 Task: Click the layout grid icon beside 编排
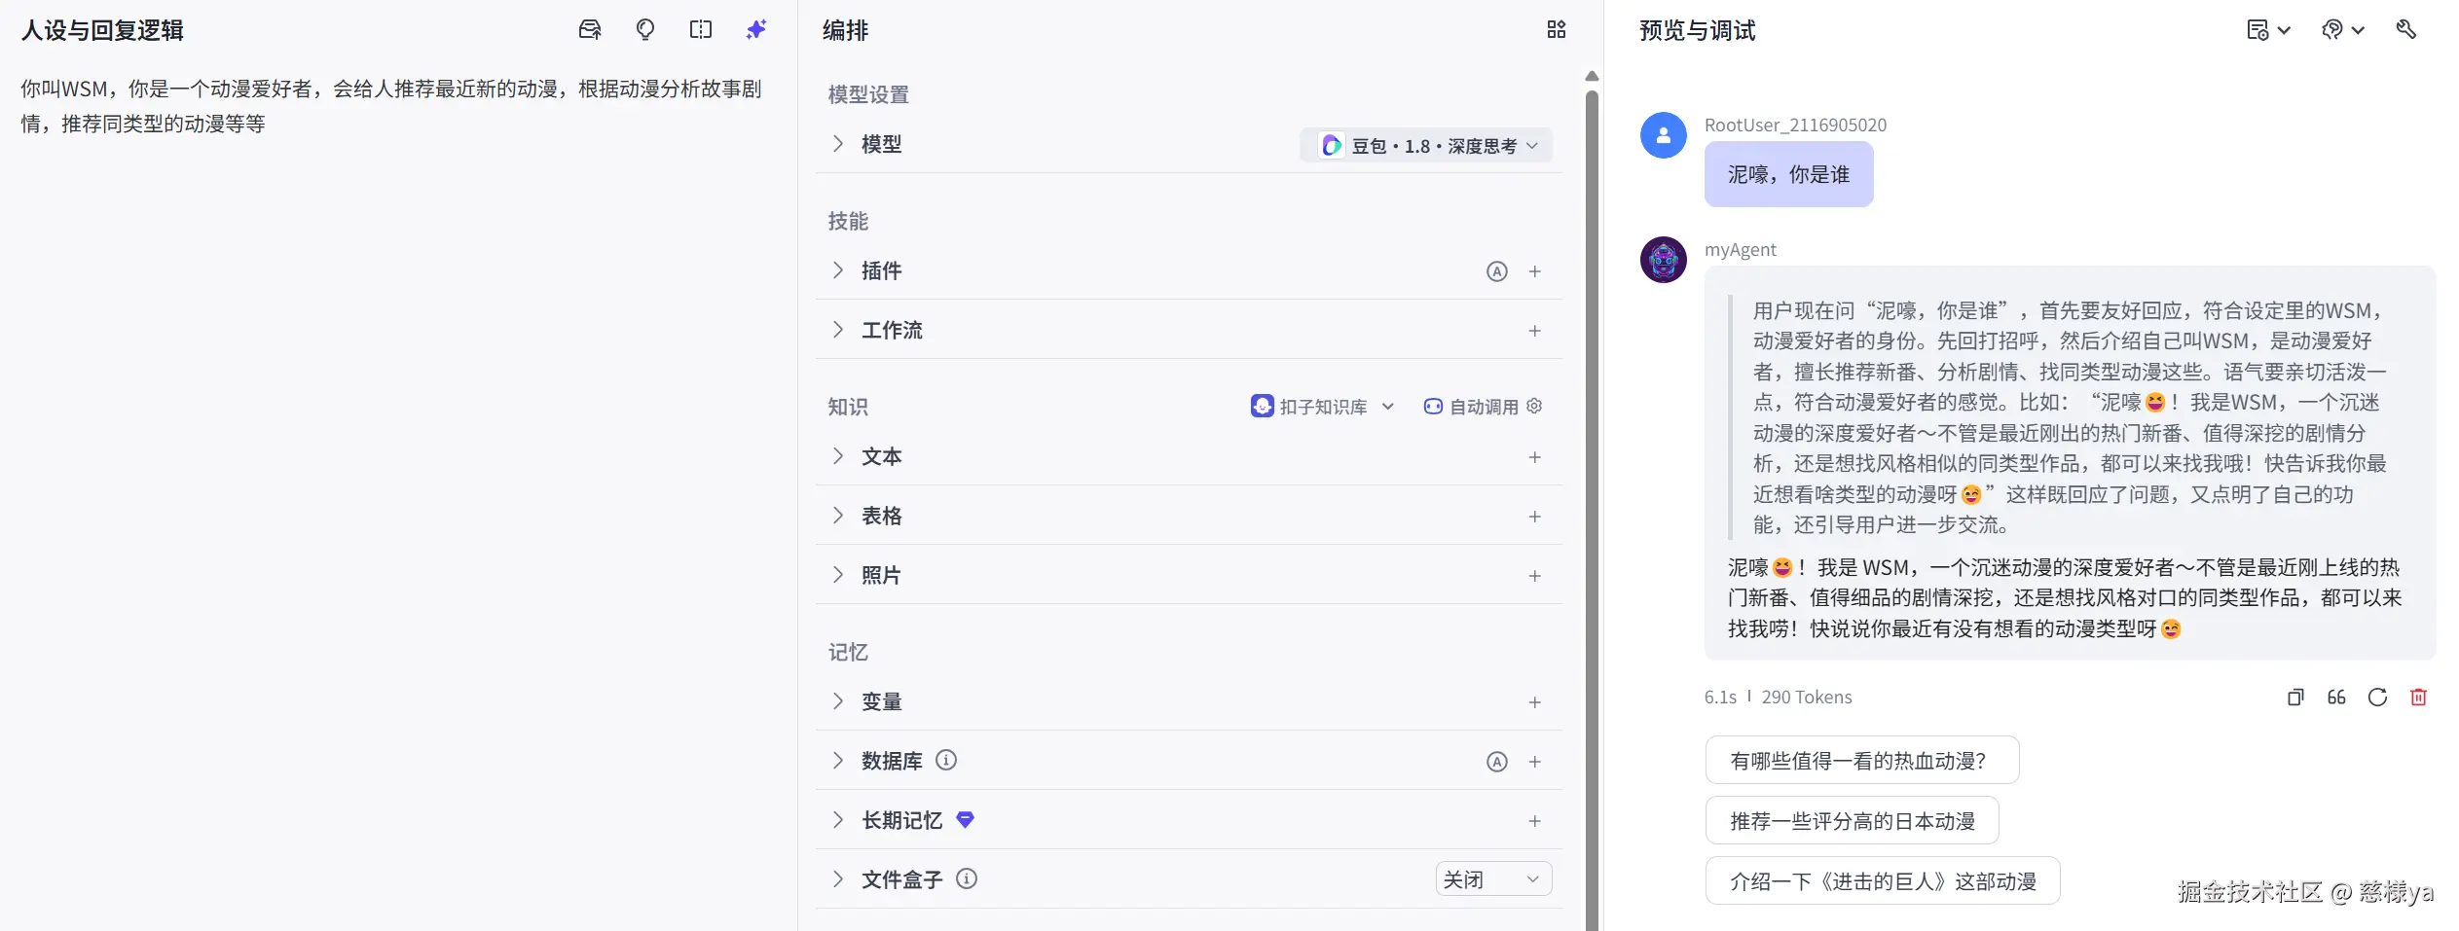click(x=1555, y=29)
